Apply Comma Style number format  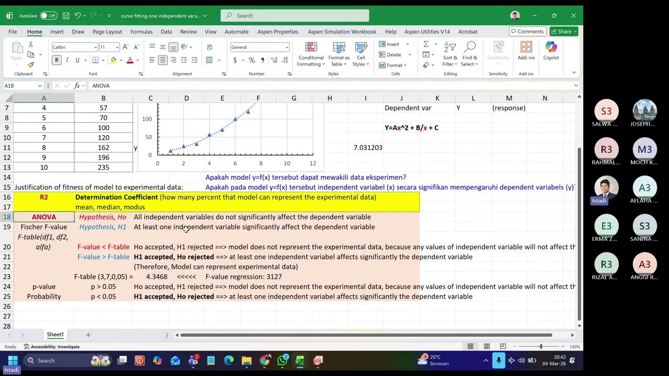(x=262, y=60)
